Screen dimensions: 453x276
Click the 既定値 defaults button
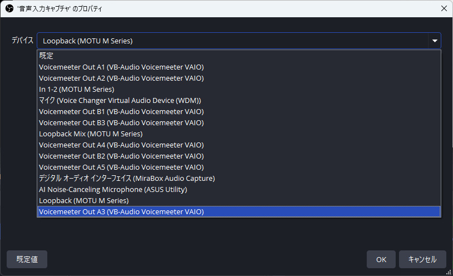coord(27,259)
